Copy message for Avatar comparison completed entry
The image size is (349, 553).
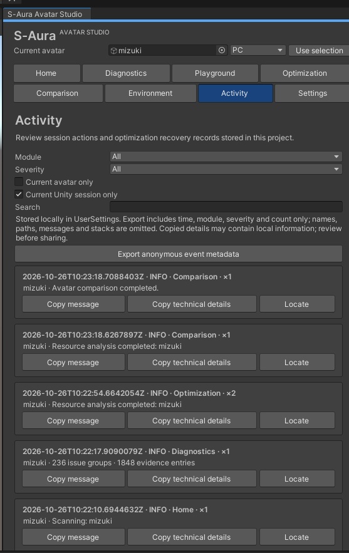pyautogui.click(x=73, y=304)
